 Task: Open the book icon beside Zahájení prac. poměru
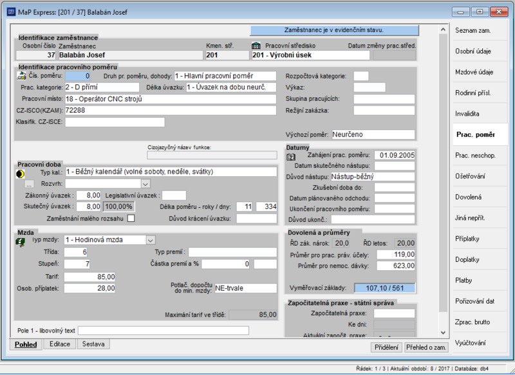click(x=291, y=157)
